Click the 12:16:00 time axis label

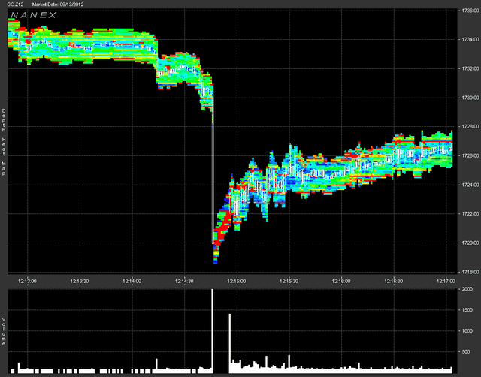tap(341, 282)
